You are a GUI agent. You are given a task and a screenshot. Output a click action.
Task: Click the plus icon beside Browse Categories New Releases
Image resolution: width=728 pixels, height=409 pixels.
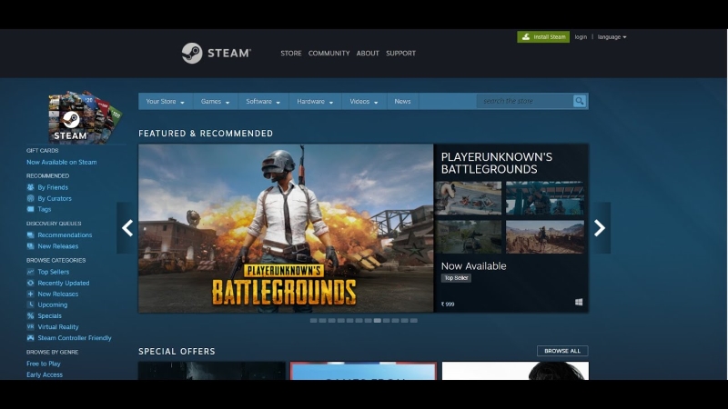31,294
